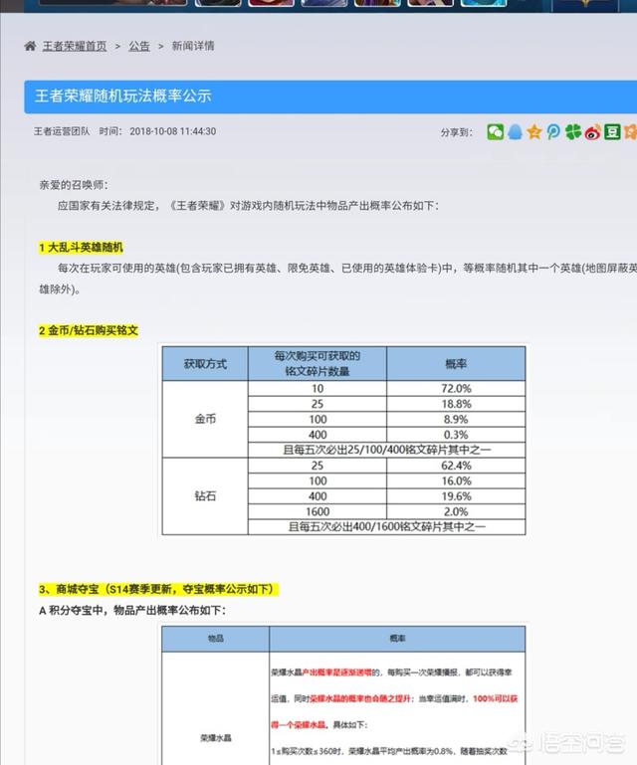This screenshot has width=637, height=765.
Task: Click the article title 王者荣耀随机玩法概率公示
Action: pos(123,96)
